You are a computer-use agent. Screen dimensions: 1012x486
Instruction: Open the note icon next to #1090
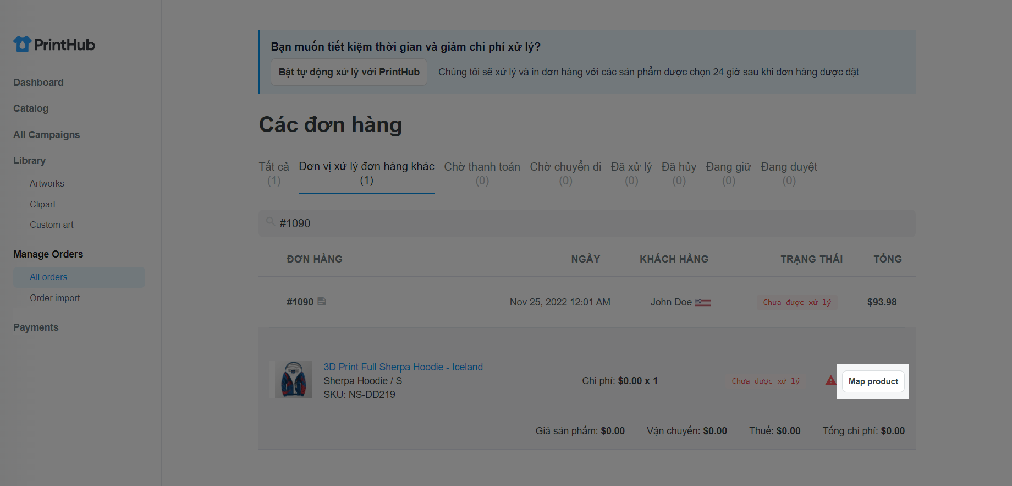(322, 301)
